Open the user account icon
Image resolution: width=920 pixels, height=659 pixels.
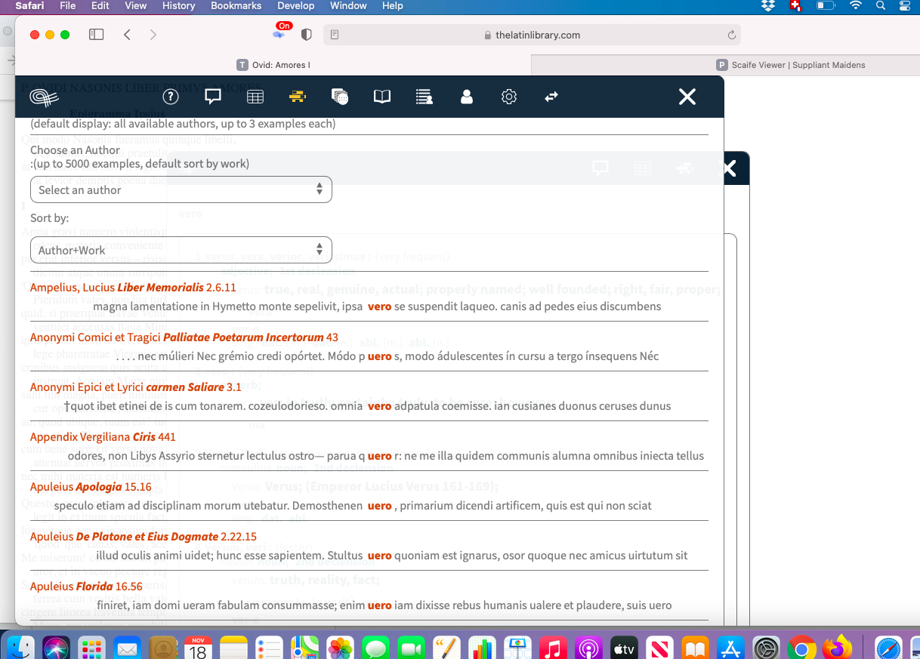466,97
